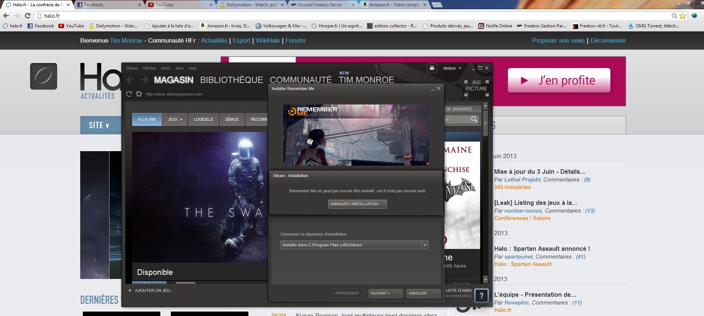Expand the JEUX store dropdown

pyautogui.click(x=175, y=119)
